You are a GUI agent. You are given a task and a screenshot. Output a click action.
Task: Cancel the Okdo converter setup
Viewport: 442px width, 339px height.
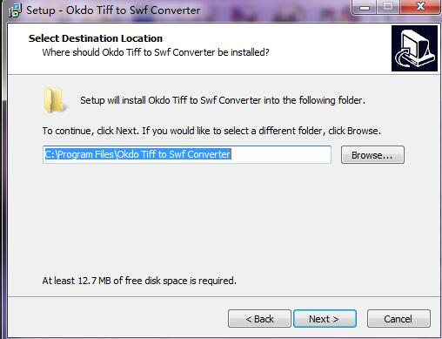tap(398, 319)
